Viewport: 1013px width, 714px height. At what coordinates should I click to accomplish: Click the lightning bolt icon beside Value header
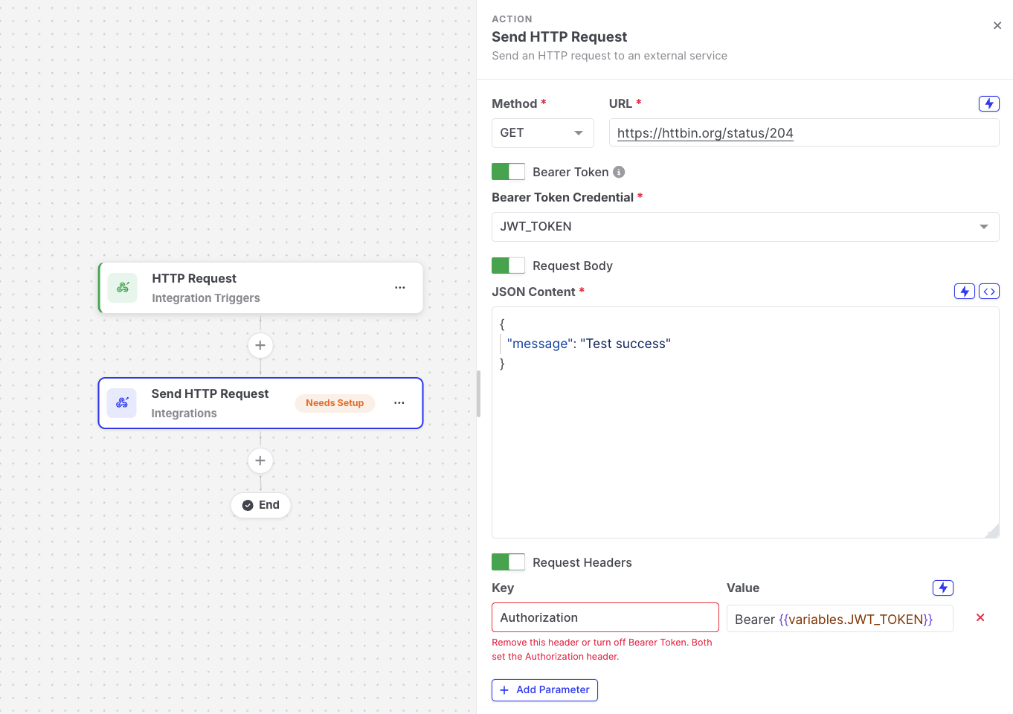click(x=943, y=588)
